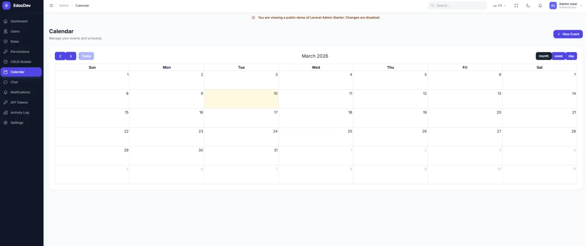Click the Activity Log chart icon
586x246 pixels.
(5, 113)
